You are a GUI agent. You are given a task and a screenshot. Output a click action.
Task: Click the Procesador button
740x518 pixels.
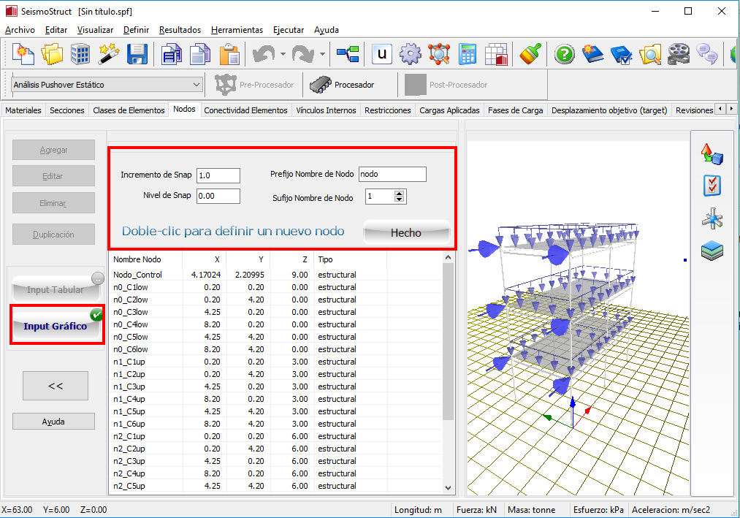pyautogui.click(x=343, y=85)
